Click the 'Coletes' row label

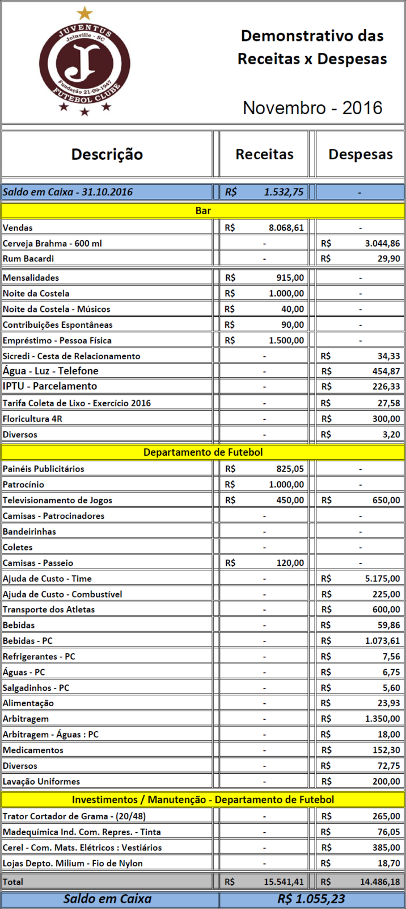[x=18, y=547]
